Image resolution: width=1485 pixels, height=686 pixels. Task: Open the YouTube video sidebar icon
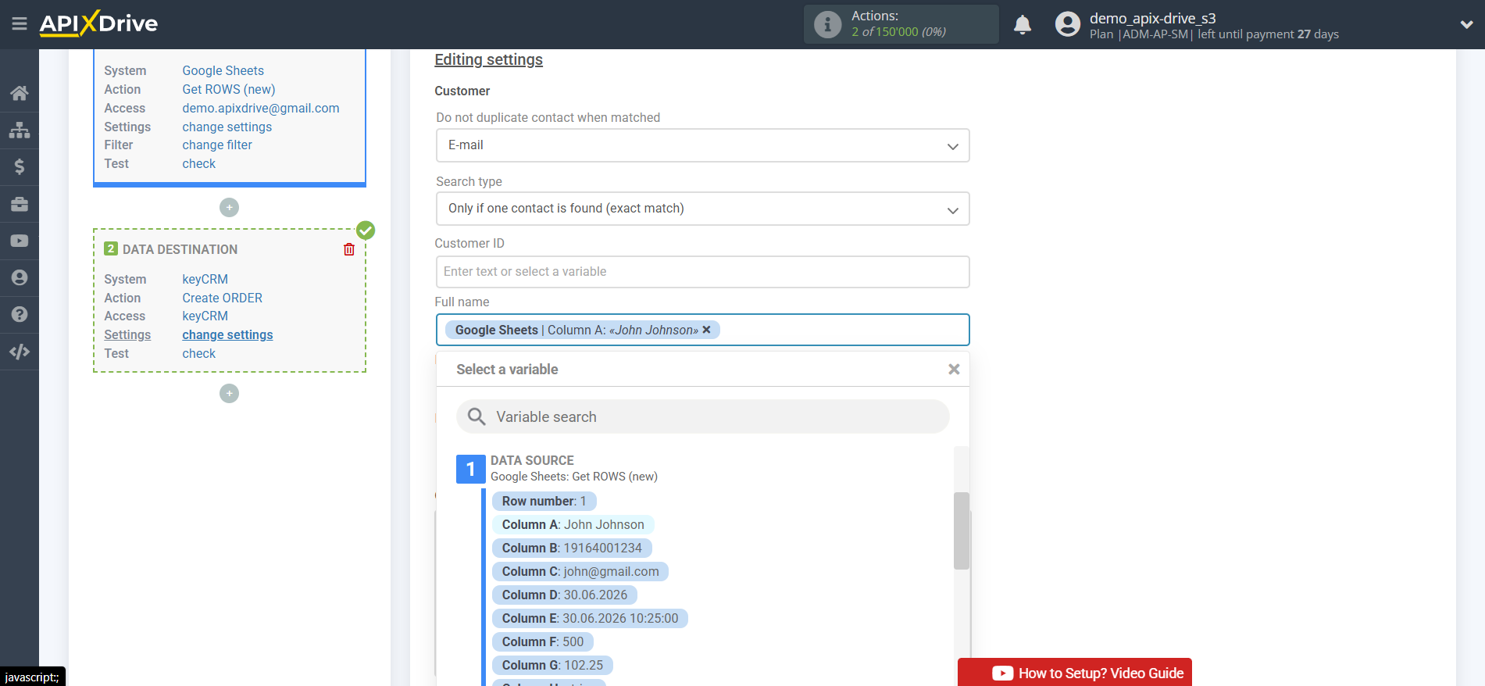(x=20, y=241)
